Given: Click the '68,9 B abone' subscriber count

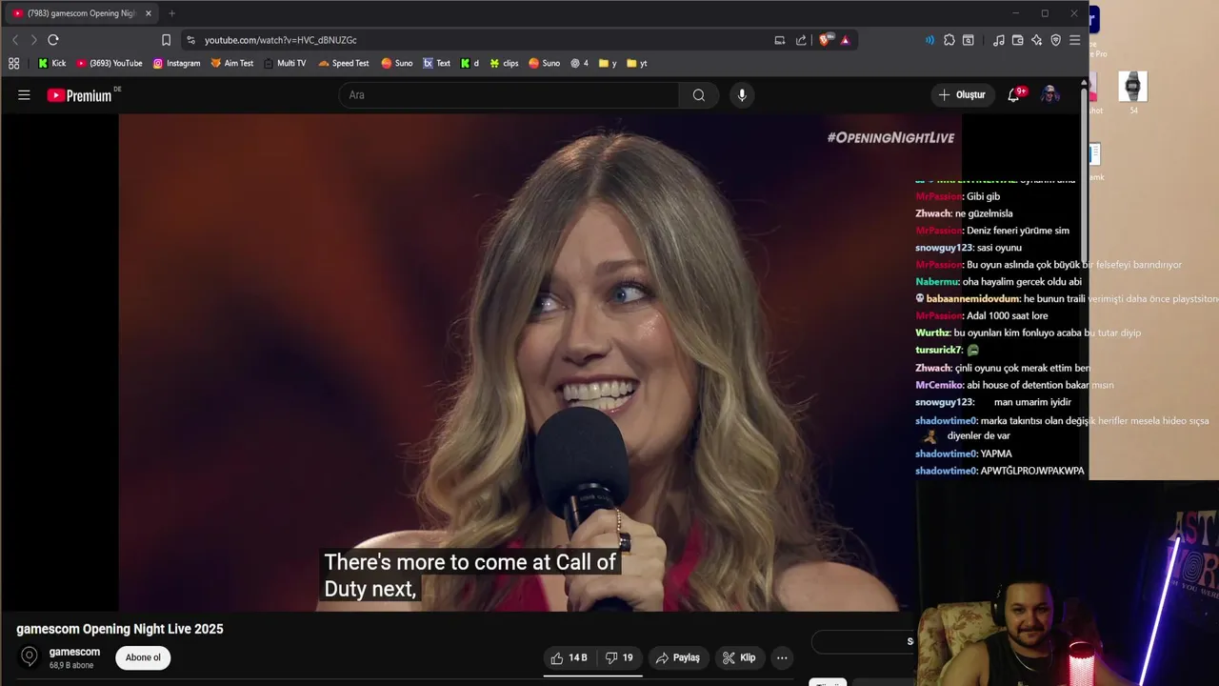Looking at the screenshot, I should 71,665.
